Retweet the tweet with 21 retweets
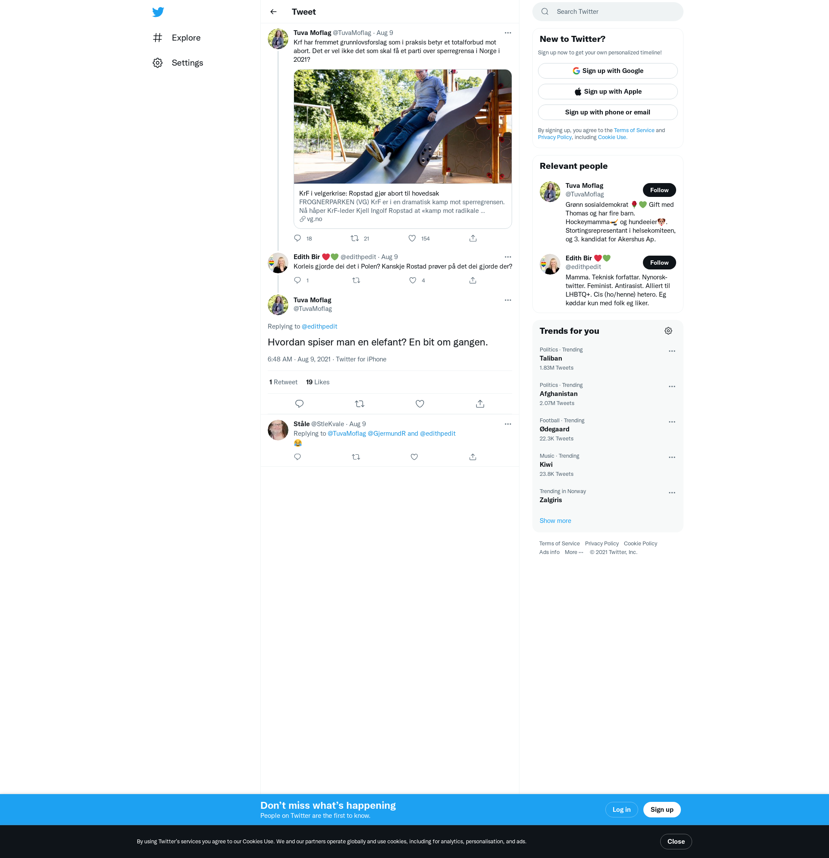 point(355,238)
